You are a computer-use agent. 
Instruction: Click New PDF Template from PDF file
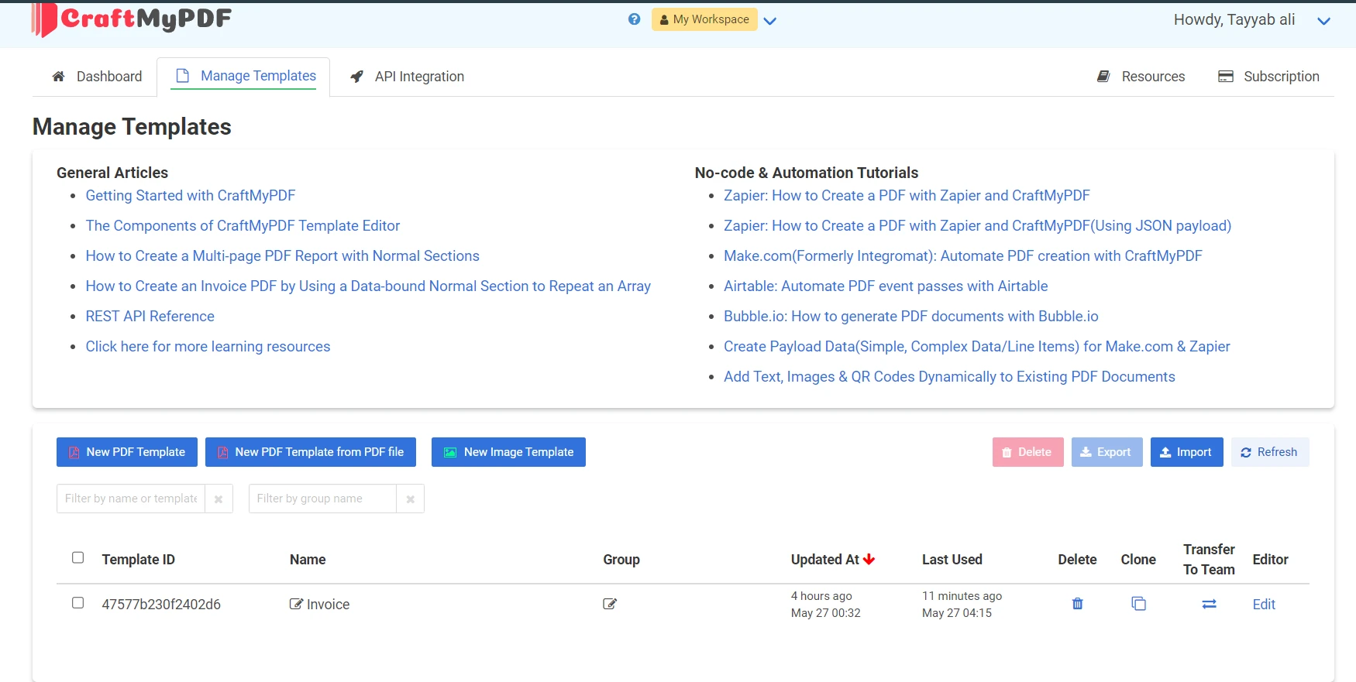click(x=311, y=452)
